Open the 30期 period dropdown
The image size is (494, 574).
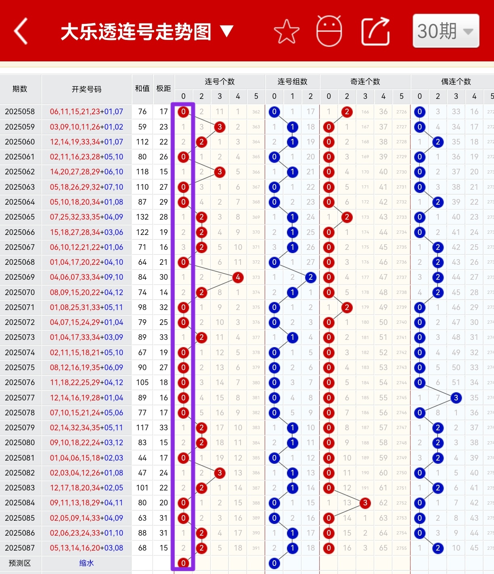(x=446, y=31)
